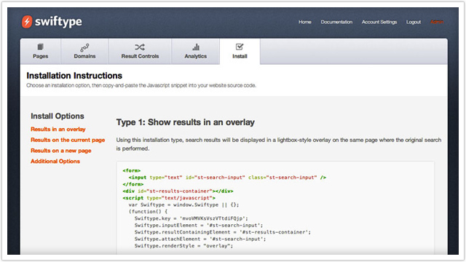The image size is (466, 262).
Task: Go to the Analytics tab
Action: (x=196, y=52)
